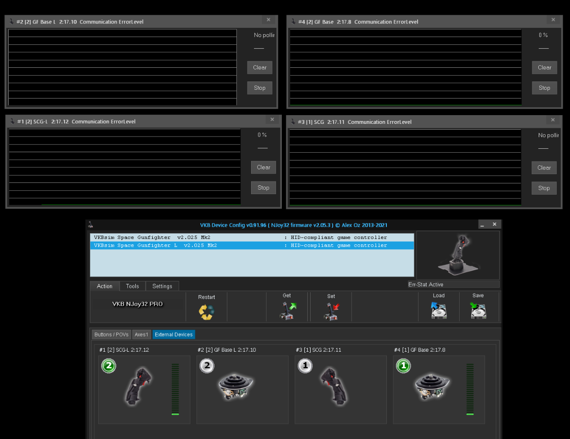Open the Axes1 tab
Screen dimensions: 570x439
coord(141,335)
